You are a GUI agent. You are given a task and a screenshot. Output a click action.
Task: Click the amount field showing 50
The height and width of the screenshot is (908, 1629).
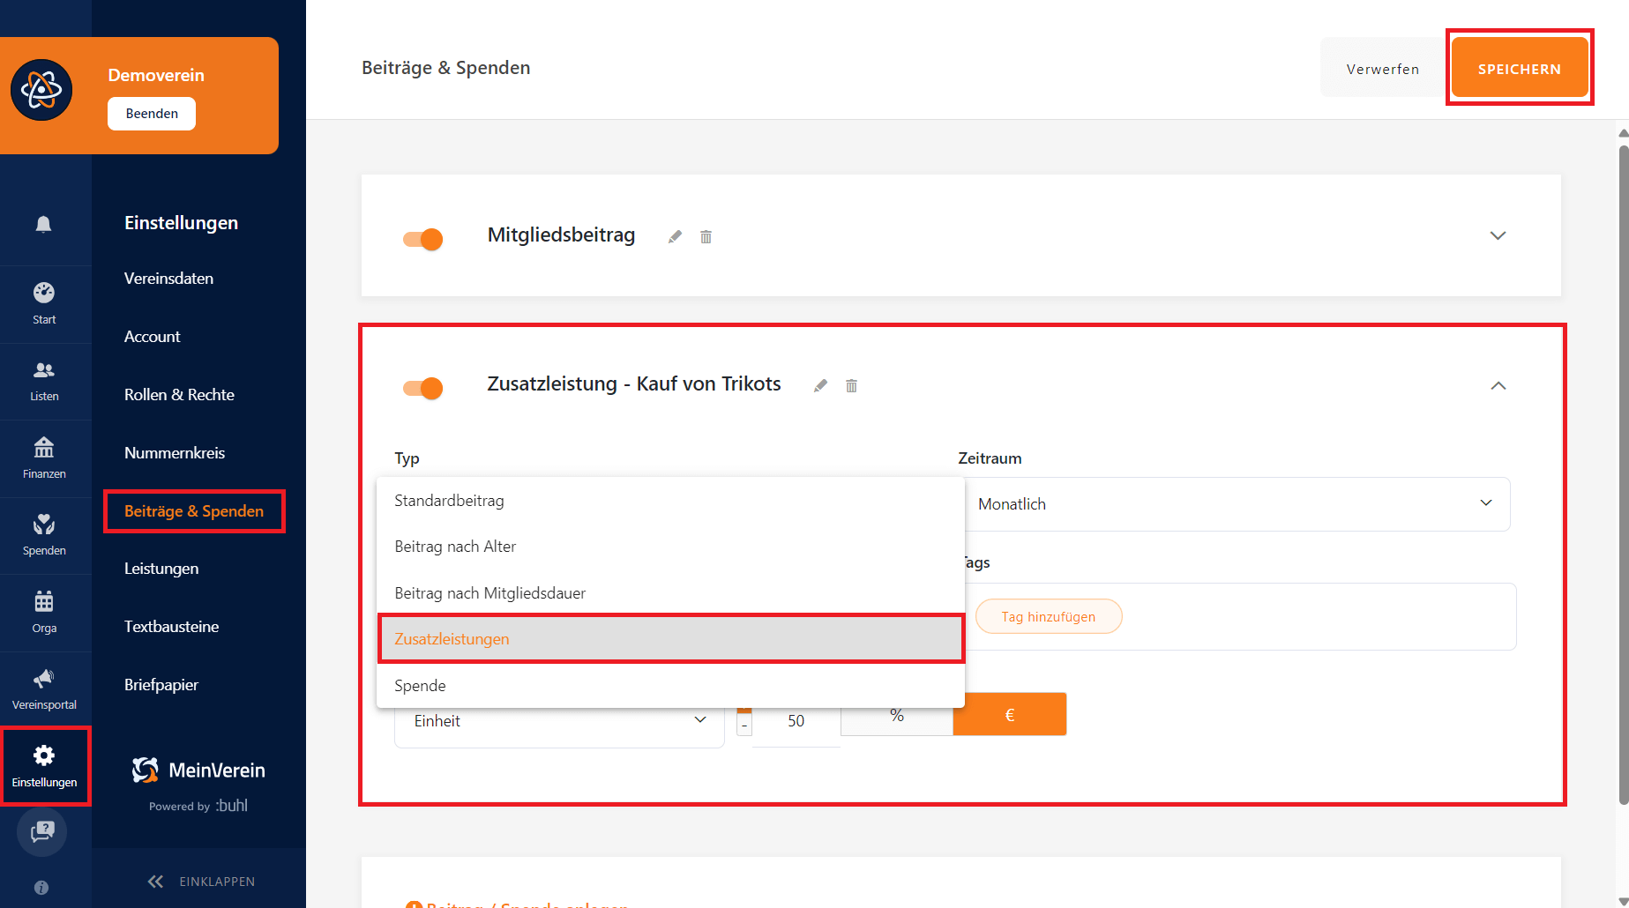pyautogui.click(x=796, y=721)
